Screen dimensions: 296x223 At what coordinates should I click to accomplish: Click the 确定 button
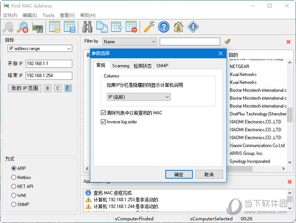click(x=179, y=174)
